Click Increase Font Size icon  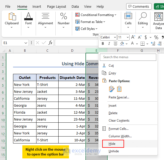click(133, 37)
